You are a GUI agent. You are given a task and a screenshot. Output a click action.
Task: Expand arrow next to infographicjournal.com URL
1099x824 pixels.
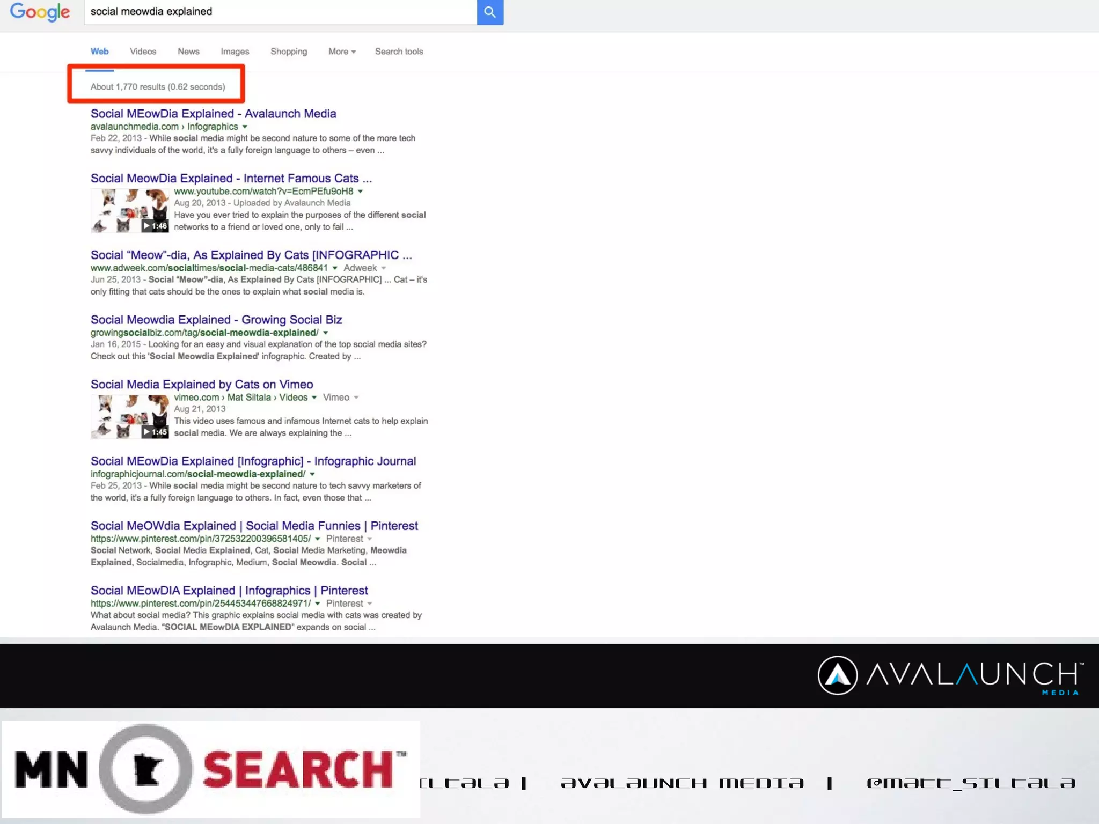tap(312, 474)
